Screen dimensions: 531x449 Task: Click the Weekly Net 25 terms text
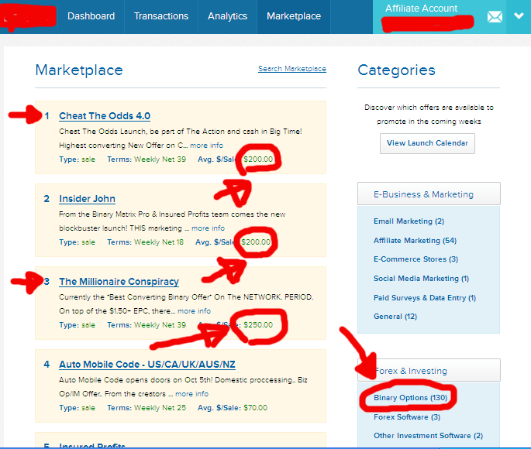tap(160, 408)
